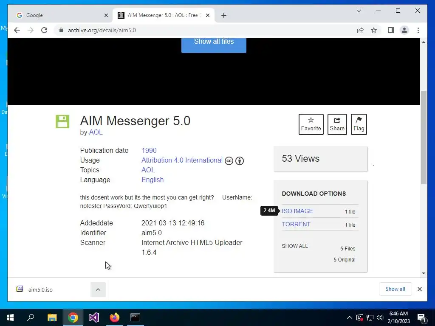Click the share this page icon in address bar
Viewport: 435px width, 326px height.
point(360,30)
